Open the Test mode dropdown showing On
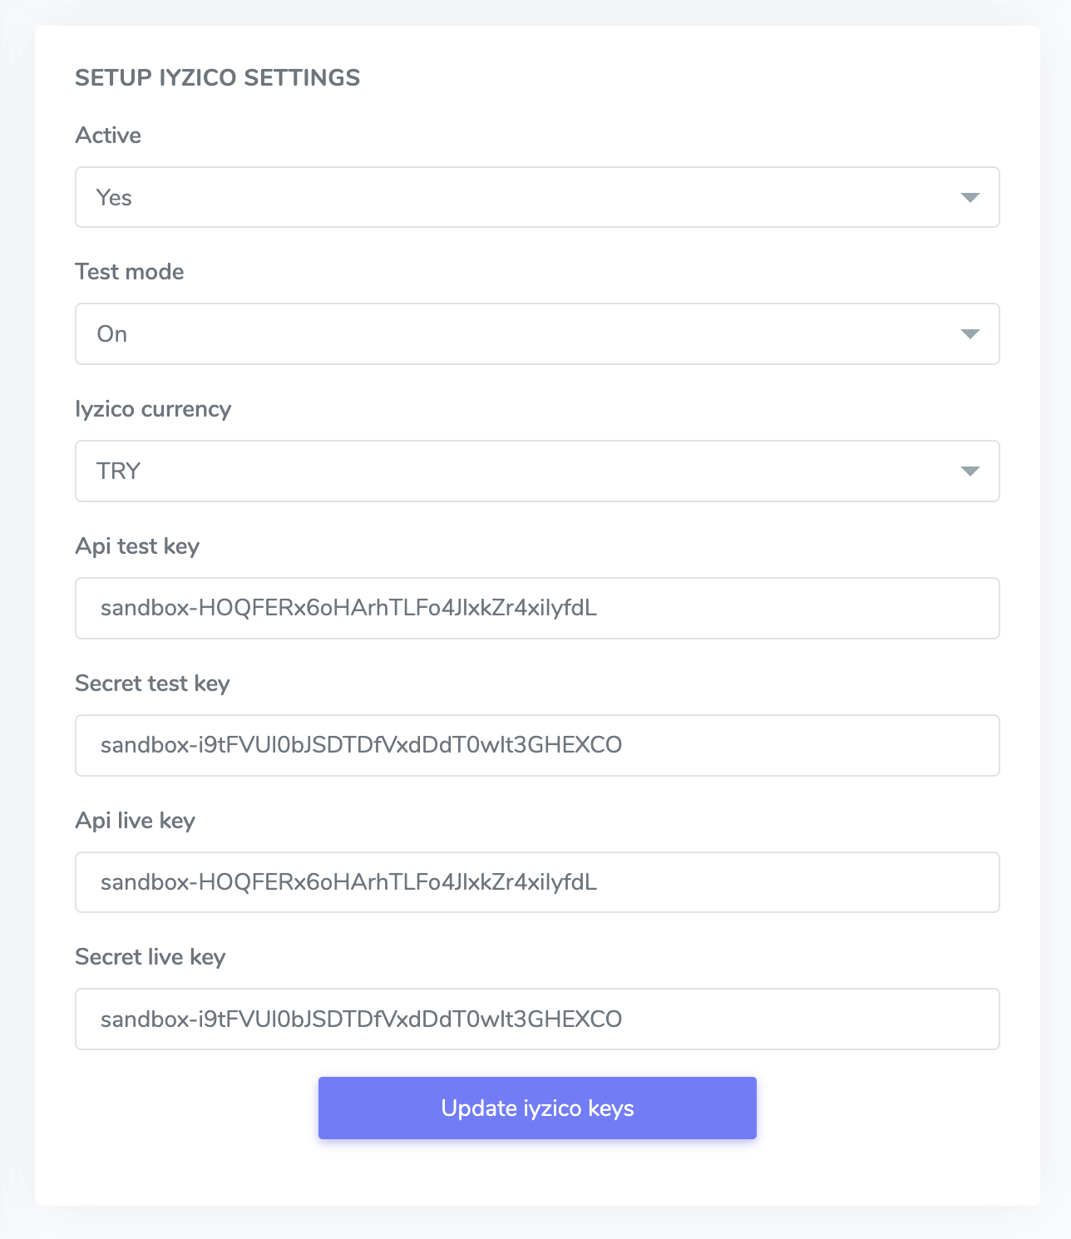The height and width of the screenshot is (1239, 1071). click(516, 334)
